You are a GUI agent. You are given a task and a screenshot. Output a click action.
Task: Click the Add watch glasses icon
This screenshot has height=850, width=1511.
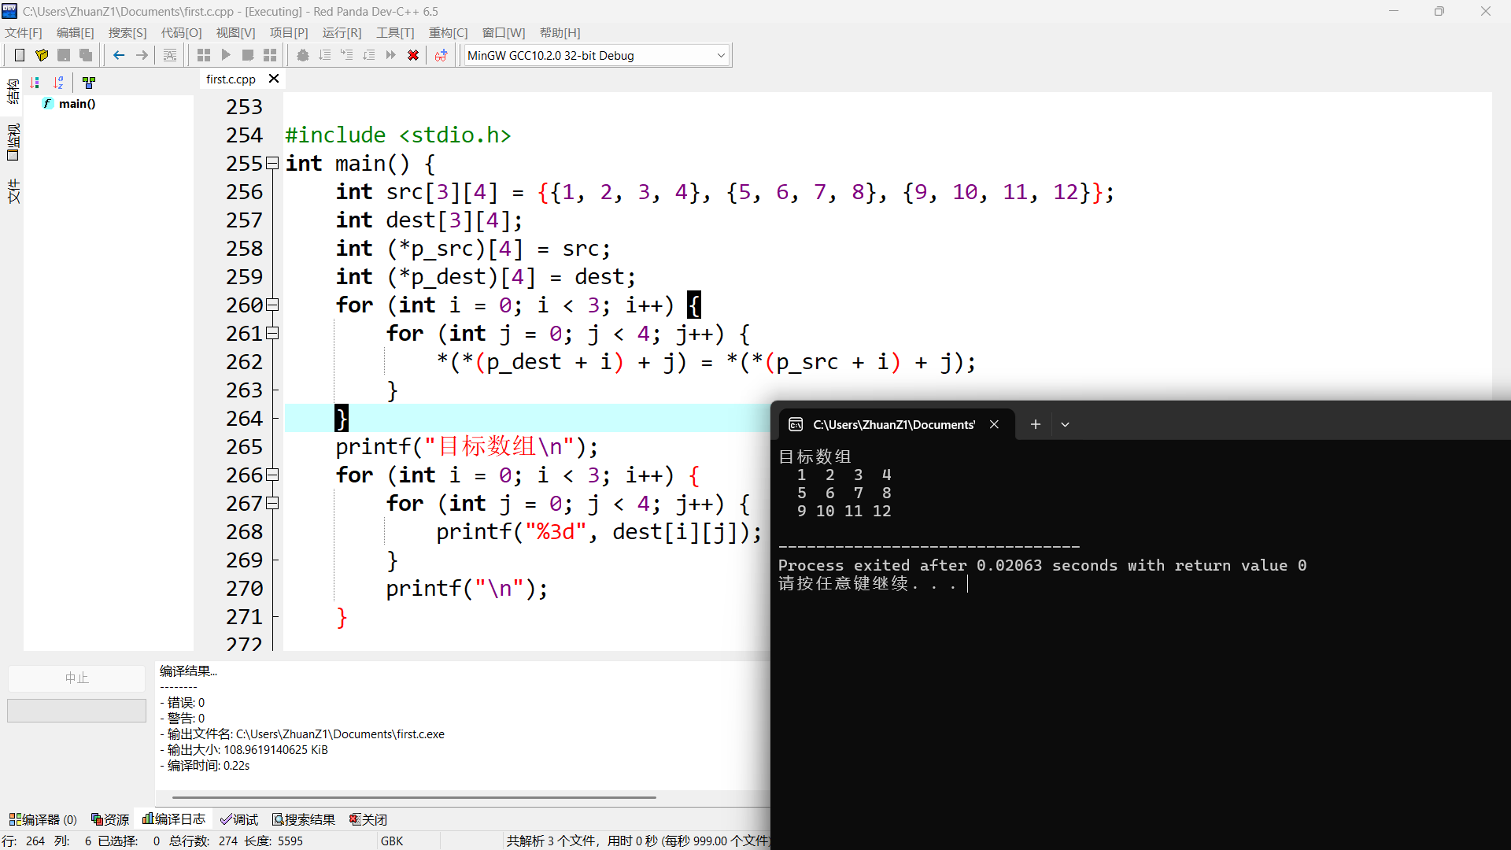(x=441, y=55)
